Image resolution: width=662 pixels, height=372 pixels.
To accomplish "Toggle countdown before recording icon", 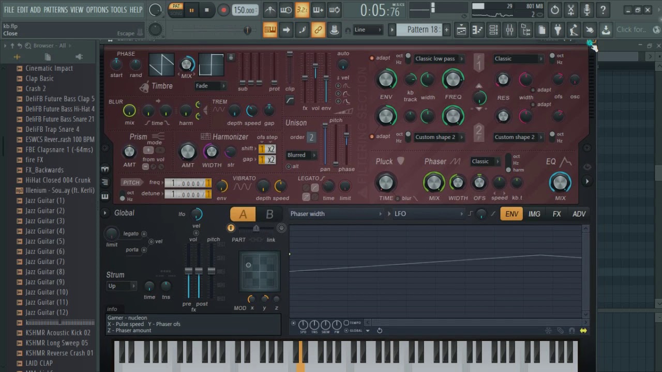I will coord(302,10).
